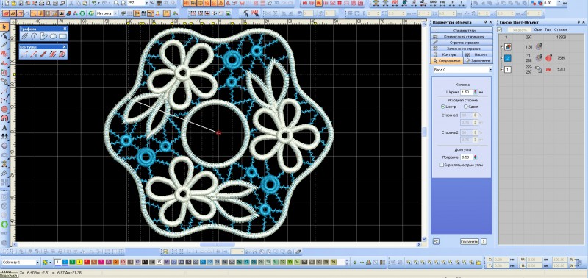
Task: Expand the color 1 tree node
Action: 502,69
